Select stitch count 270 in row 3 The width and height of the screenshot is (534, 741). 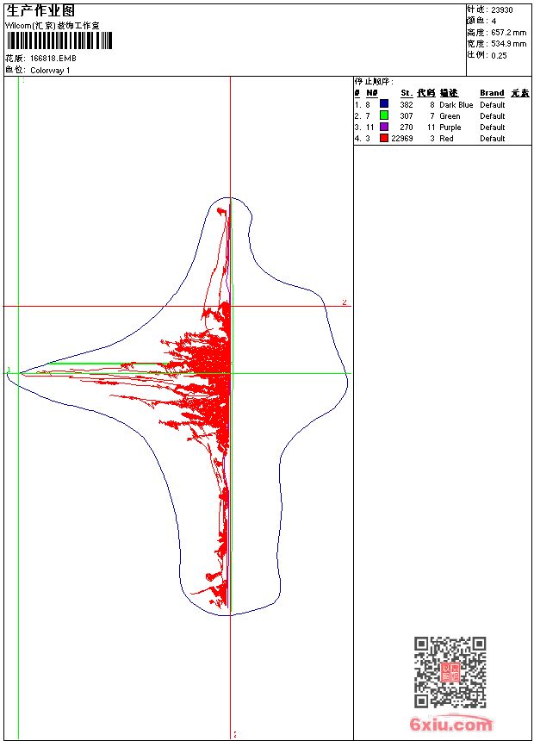pos(407,128)
